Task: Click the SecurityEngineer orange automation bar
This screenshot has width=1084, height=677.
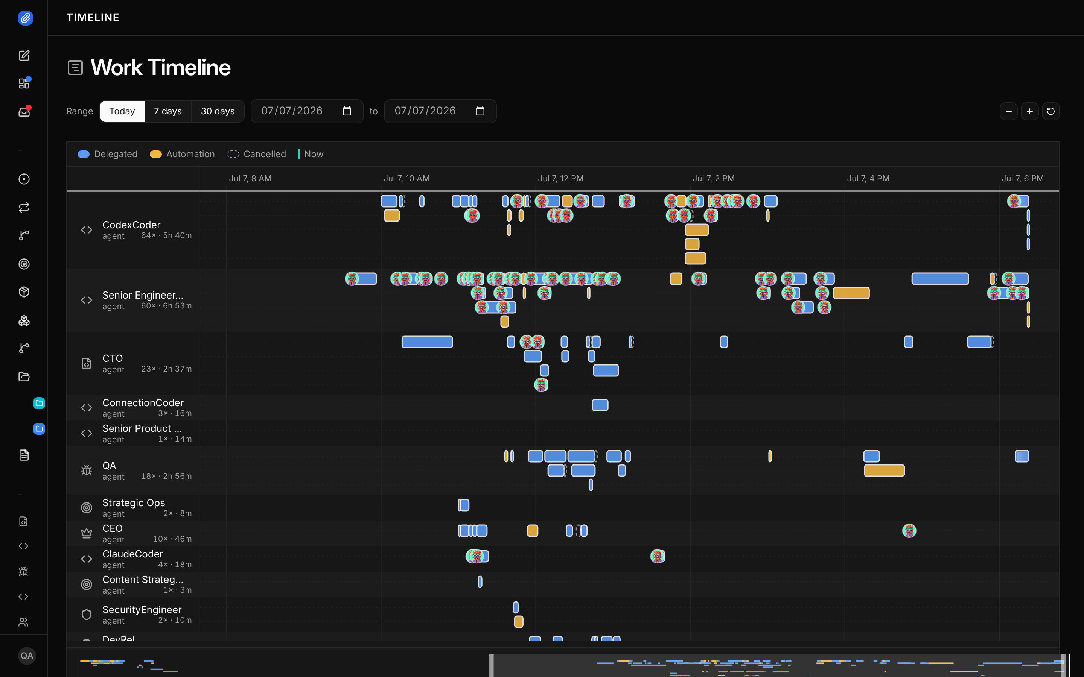Action: [x=519, y=621]
